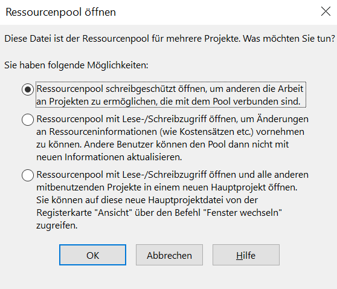
Task: Open help via the Hilfe button
Action: pos(246,255)
